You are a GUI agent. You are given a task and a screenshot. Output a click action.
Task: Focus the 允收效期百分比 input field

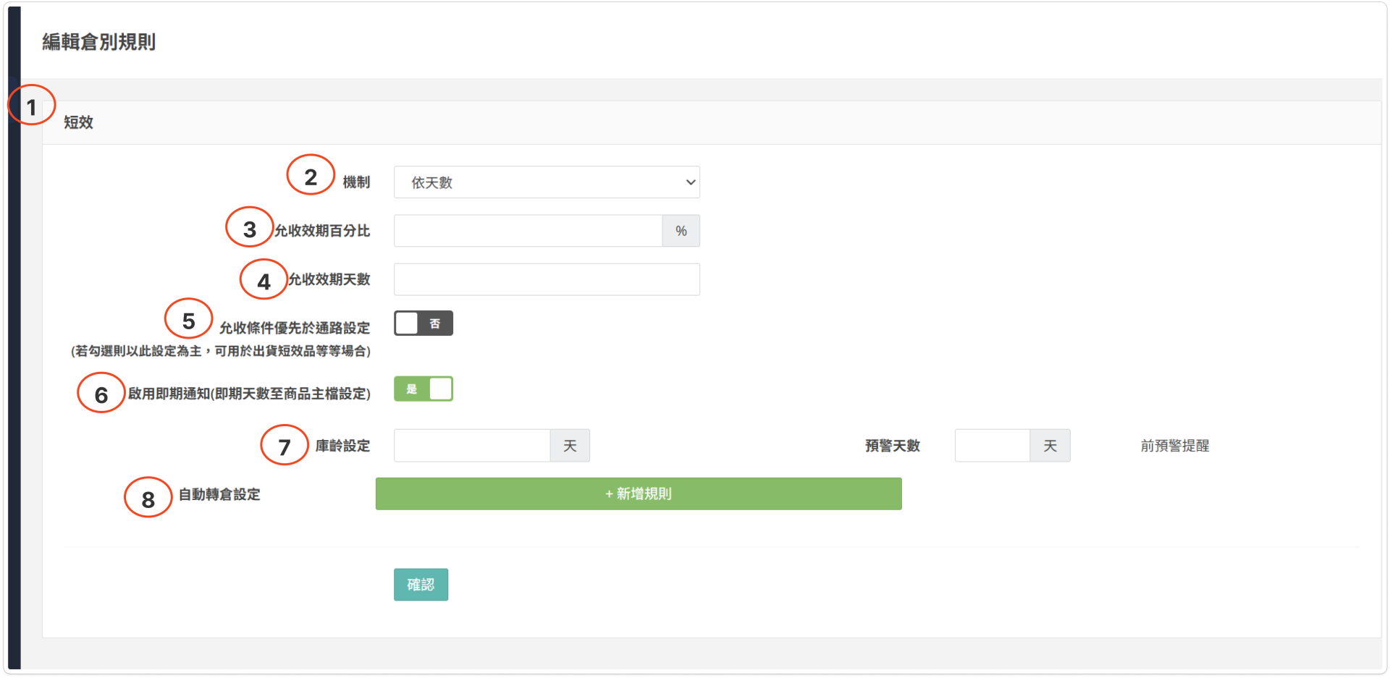528,231
